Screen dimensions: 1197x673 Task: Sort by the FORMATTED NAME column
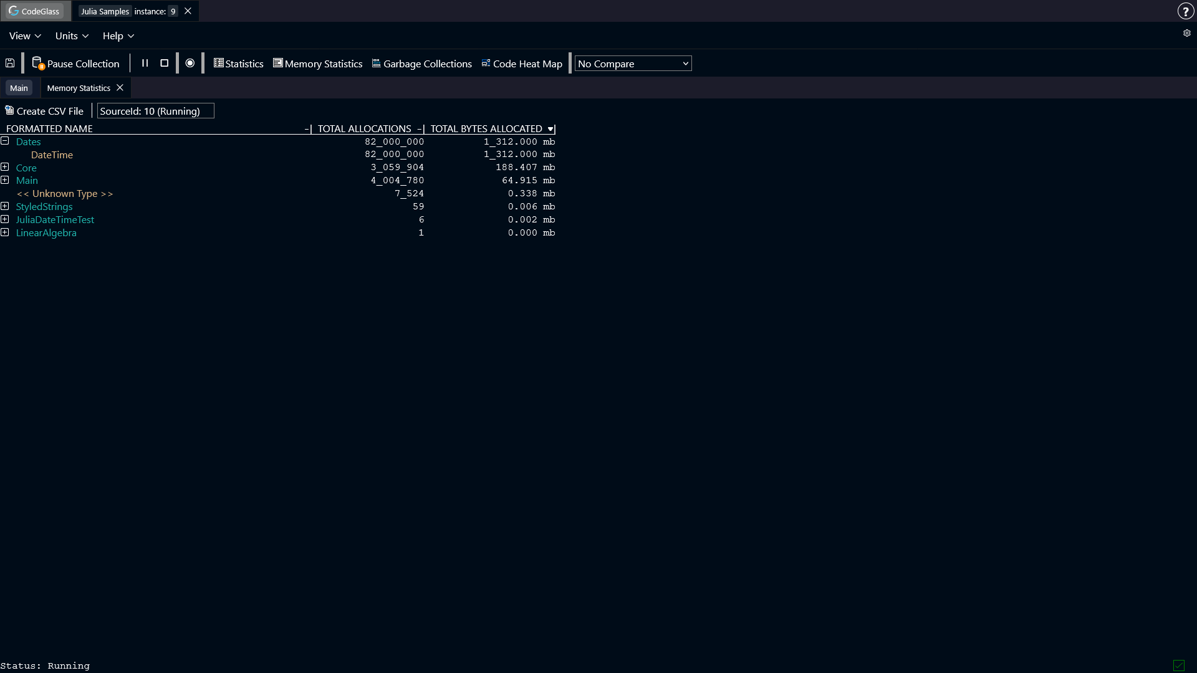pos(49,128)
